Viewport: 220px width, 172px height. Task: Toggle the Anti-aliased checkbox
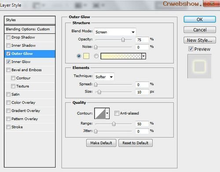pos(117,113)
